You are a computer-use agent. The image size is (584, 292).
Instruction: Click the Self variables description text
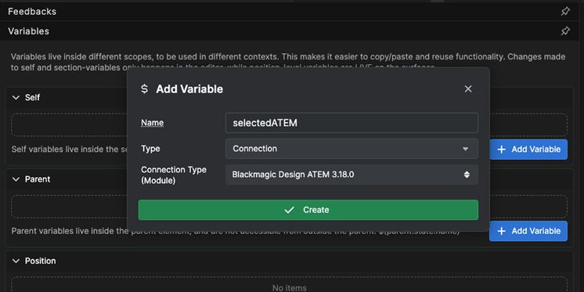pos(69,150)
